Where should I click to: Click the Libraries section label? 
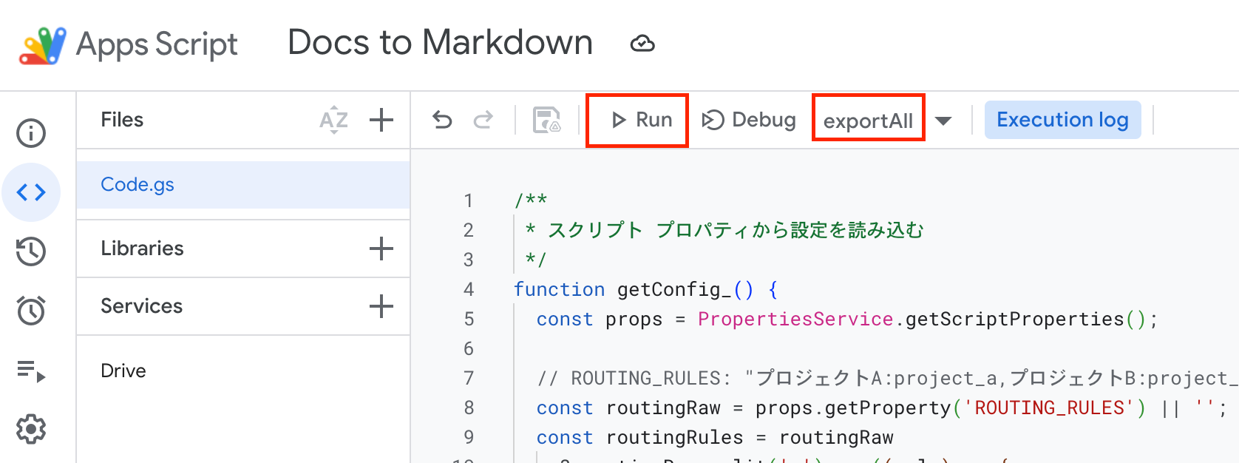142,249
